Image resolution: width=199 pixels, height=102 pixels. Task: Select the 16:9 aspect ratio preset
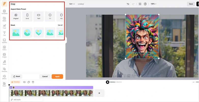[x=39, y=16]
